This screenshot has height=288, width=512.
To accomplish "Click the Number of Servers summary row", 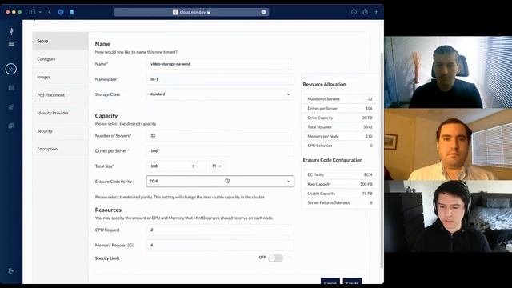I will [x=340, y=99].
